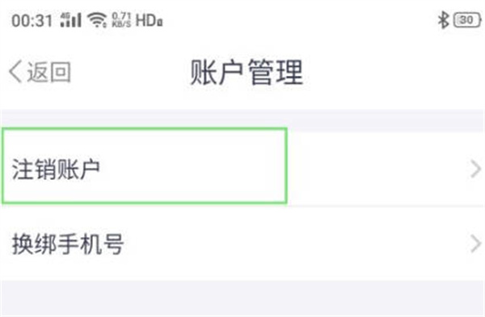The width and height of the screenshot is (485, 317).
Task: Tap the small 4G label above signal bars
Action: coord(65,15)
